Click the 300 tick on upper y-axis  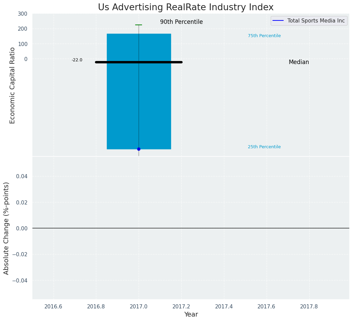tap(23, 14)
